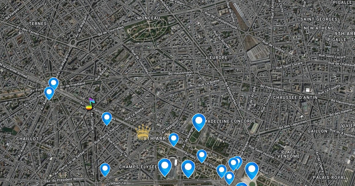Open the pin above Rue Pierre Charron
The height and width of the screenshot is (186, 355).
(x=107, y=119)
